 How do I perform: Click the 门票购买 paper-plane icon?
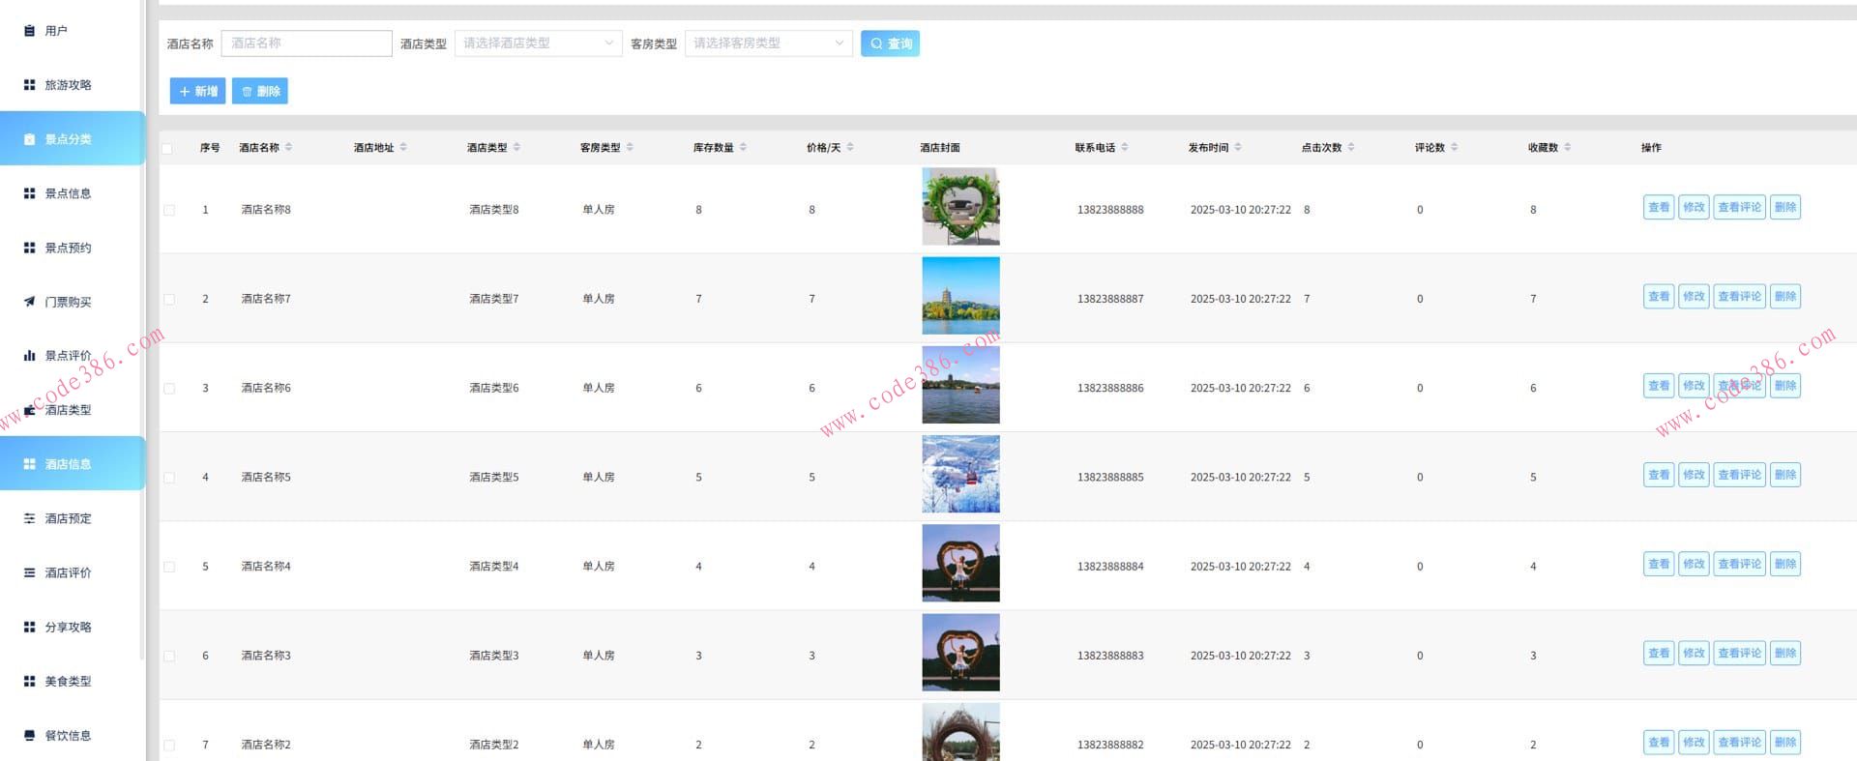point(29,302)
